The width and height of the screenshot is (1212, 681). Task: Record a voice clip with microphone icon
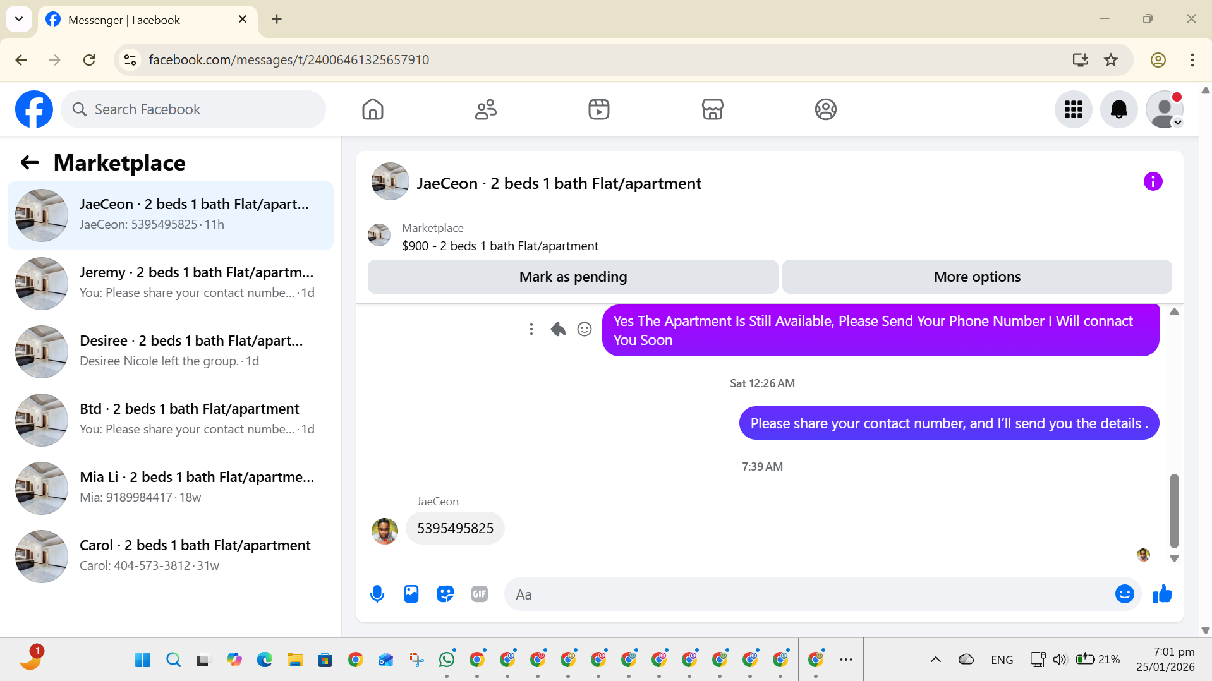pyautogui.click(x=377, y=594)
